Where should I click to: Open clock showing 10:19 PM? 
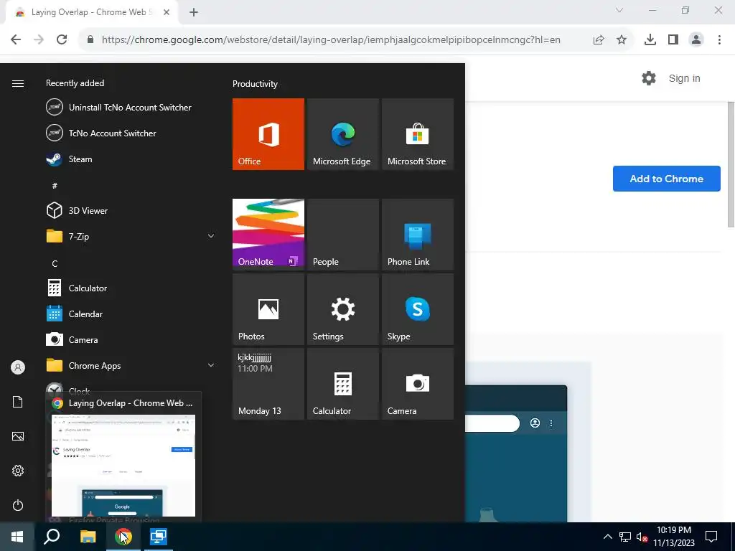673,537
